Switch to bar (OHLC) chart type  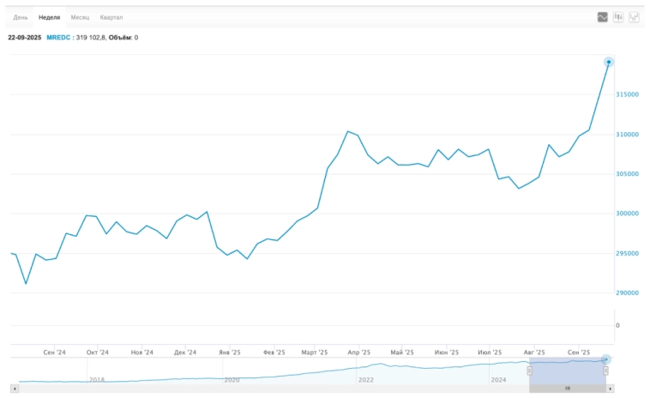634,17
